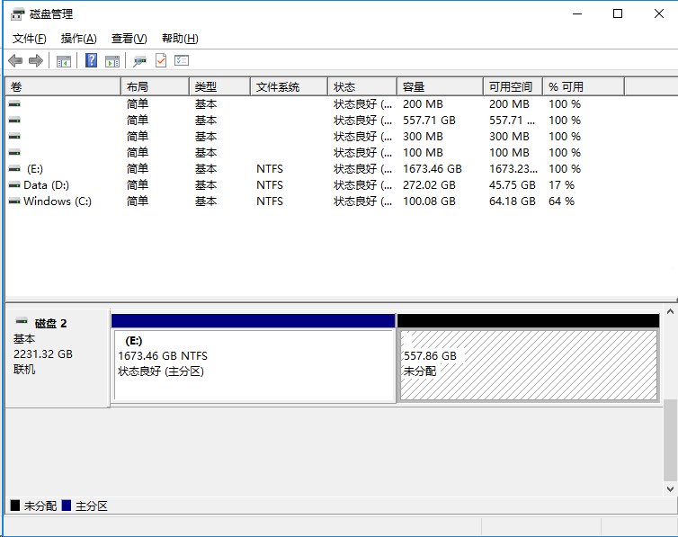This screenshot has height=537, width=678.
Task: Select the Windows (C:) volume row
Action: tap(58, 201)
